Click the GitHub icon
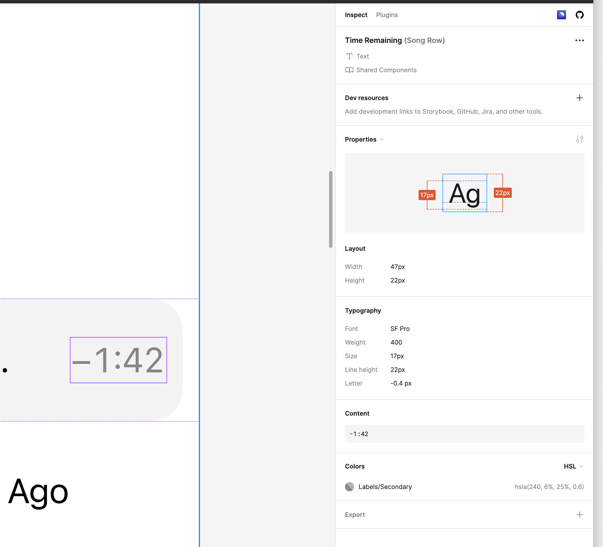603x547 pixels. click(x=579, y=15)
